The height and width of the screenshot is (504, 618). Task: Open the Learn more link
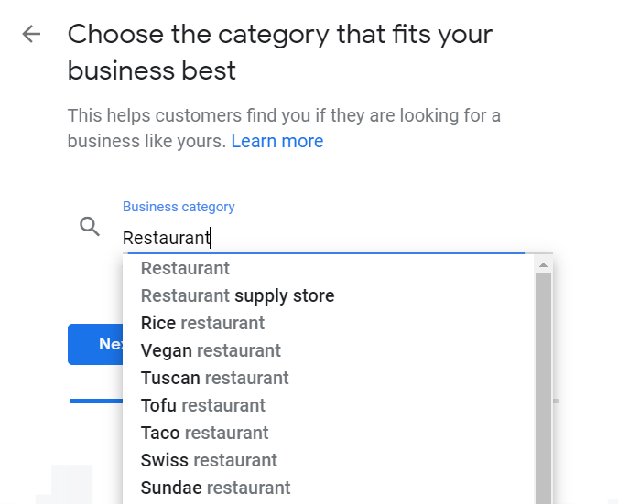coord(276,141)
